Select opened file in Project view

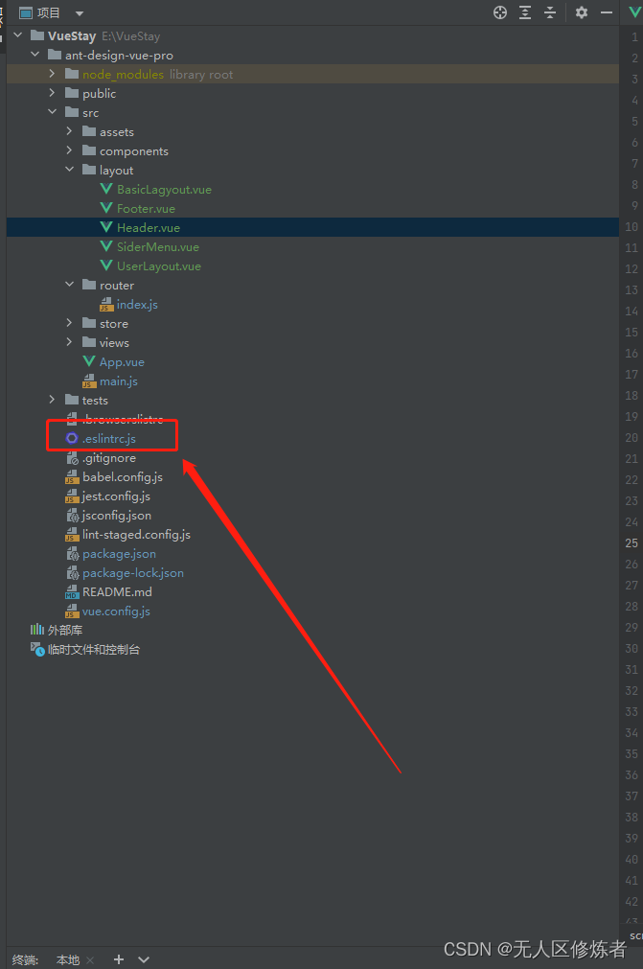[499, 12]
